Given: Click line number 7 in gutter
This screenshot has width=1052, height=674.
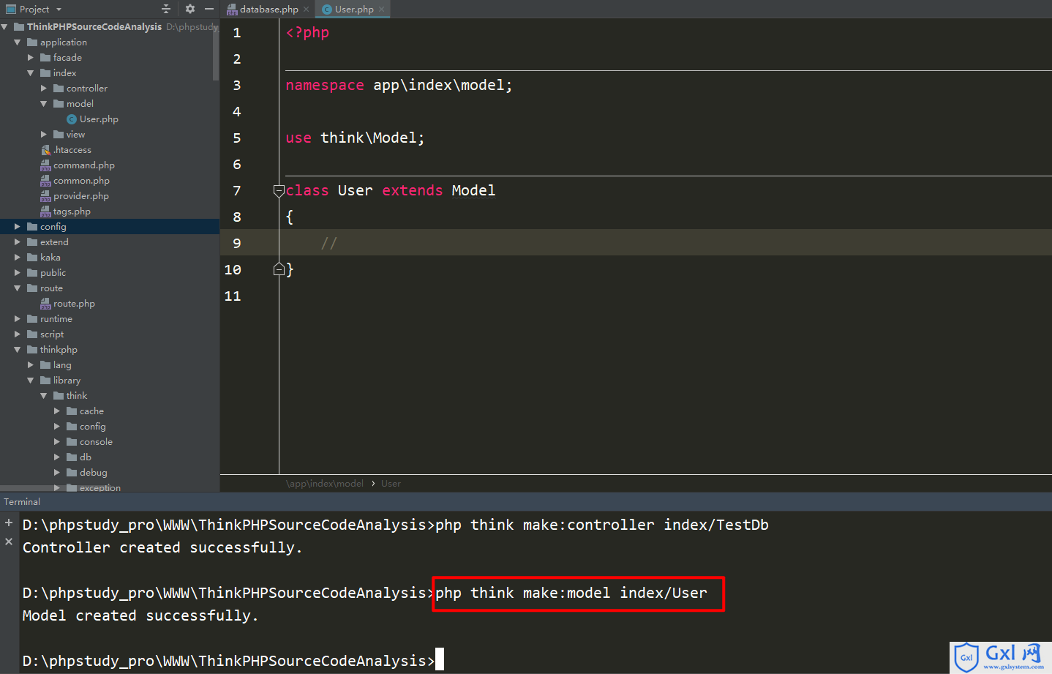Looking at the screenshot, I should click(x=236, y=191).
